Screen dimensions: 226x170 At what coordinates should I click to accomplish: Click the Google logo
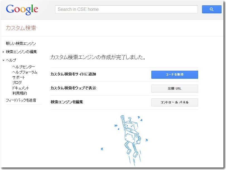coord(22,9)
